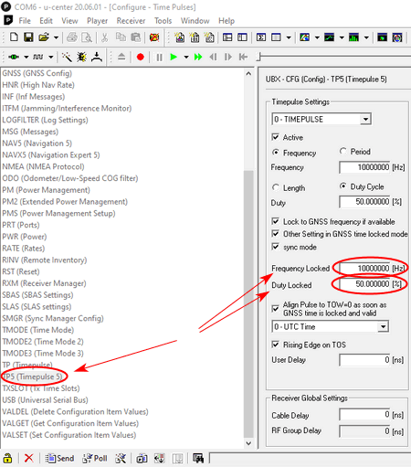Select the Length radio button
The height and width of the screenshot is (467, 411).
pyautogui.click(x=276, y=187)
